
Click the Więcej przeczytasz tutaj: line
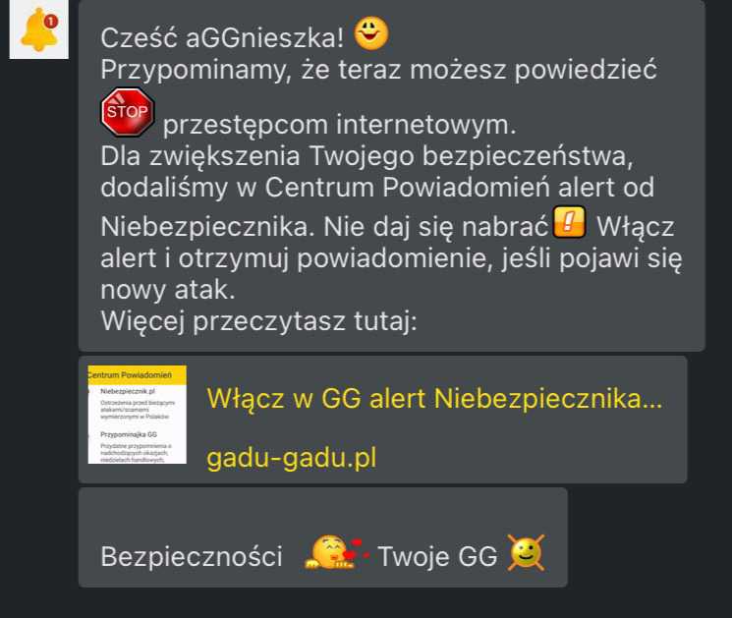[258, 321]
